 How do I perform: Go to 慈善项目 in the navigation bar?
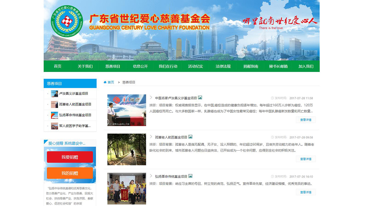113,66
